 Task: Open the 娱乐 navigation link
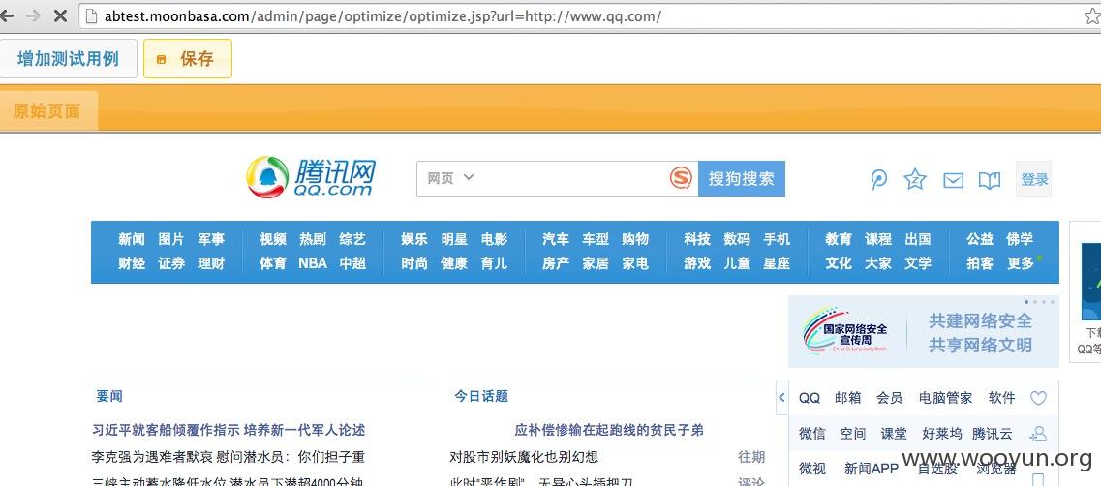[x=414, y=239]
